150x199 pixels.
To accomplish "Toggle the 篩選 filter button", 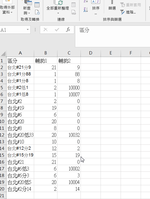I will pyautogui.click(x=112, y=6).
